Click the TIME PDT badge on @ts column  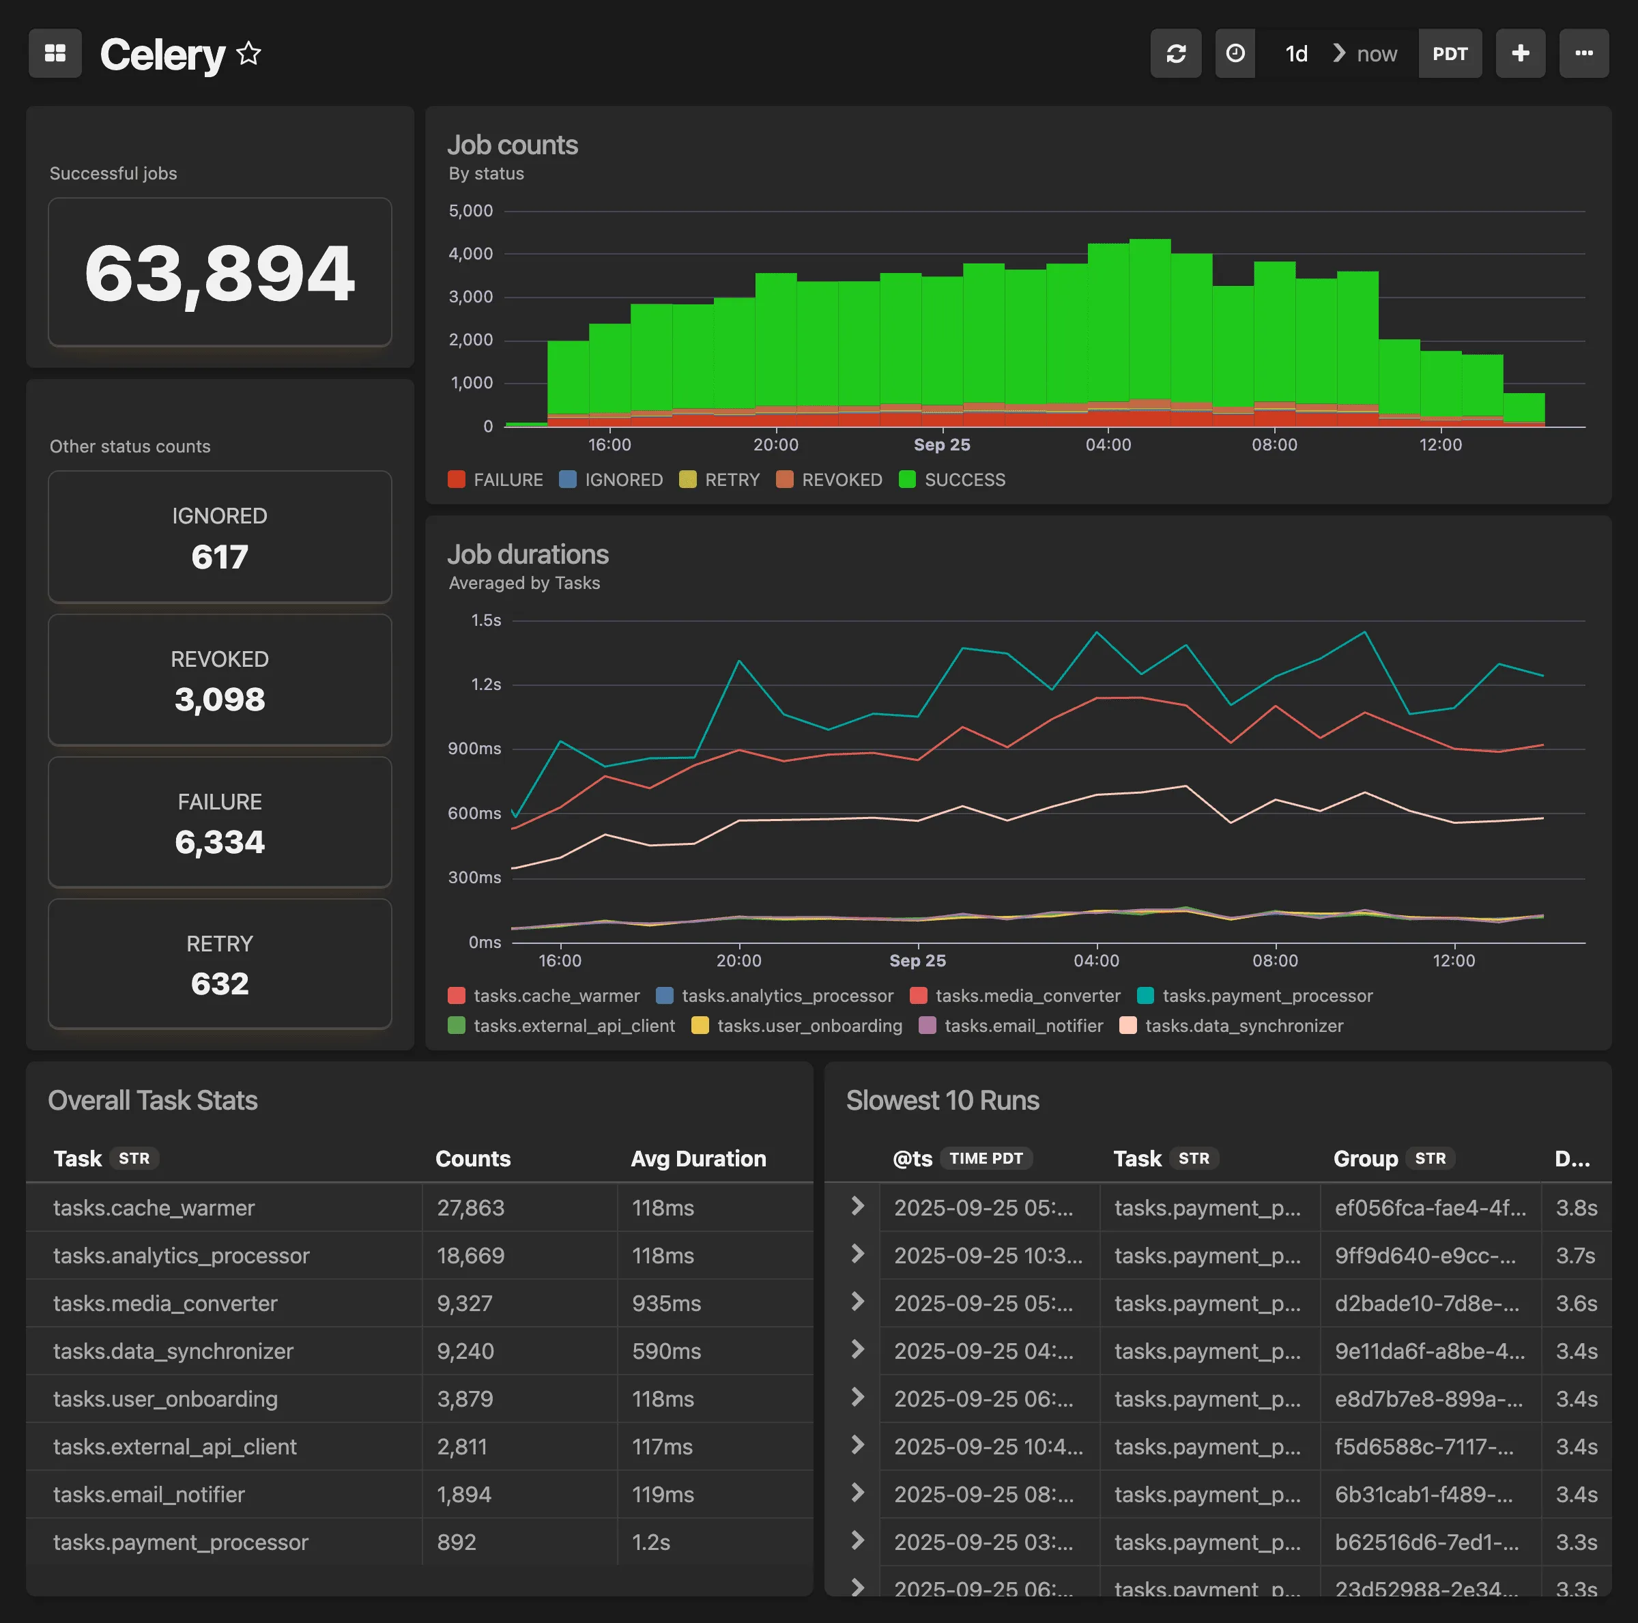tap(986, 1158)
